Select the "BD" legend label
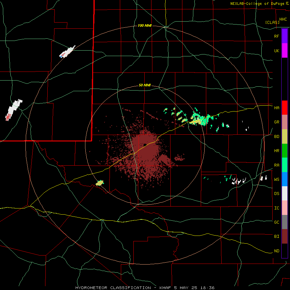 point(276,137)
